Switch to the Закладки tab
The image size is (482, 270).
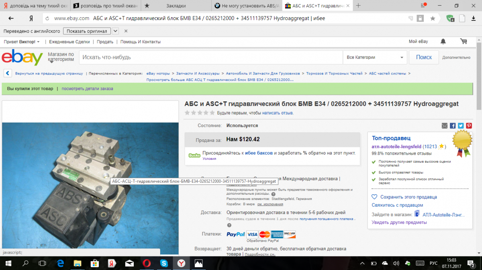pyautogui.click(x=176, y=6)
